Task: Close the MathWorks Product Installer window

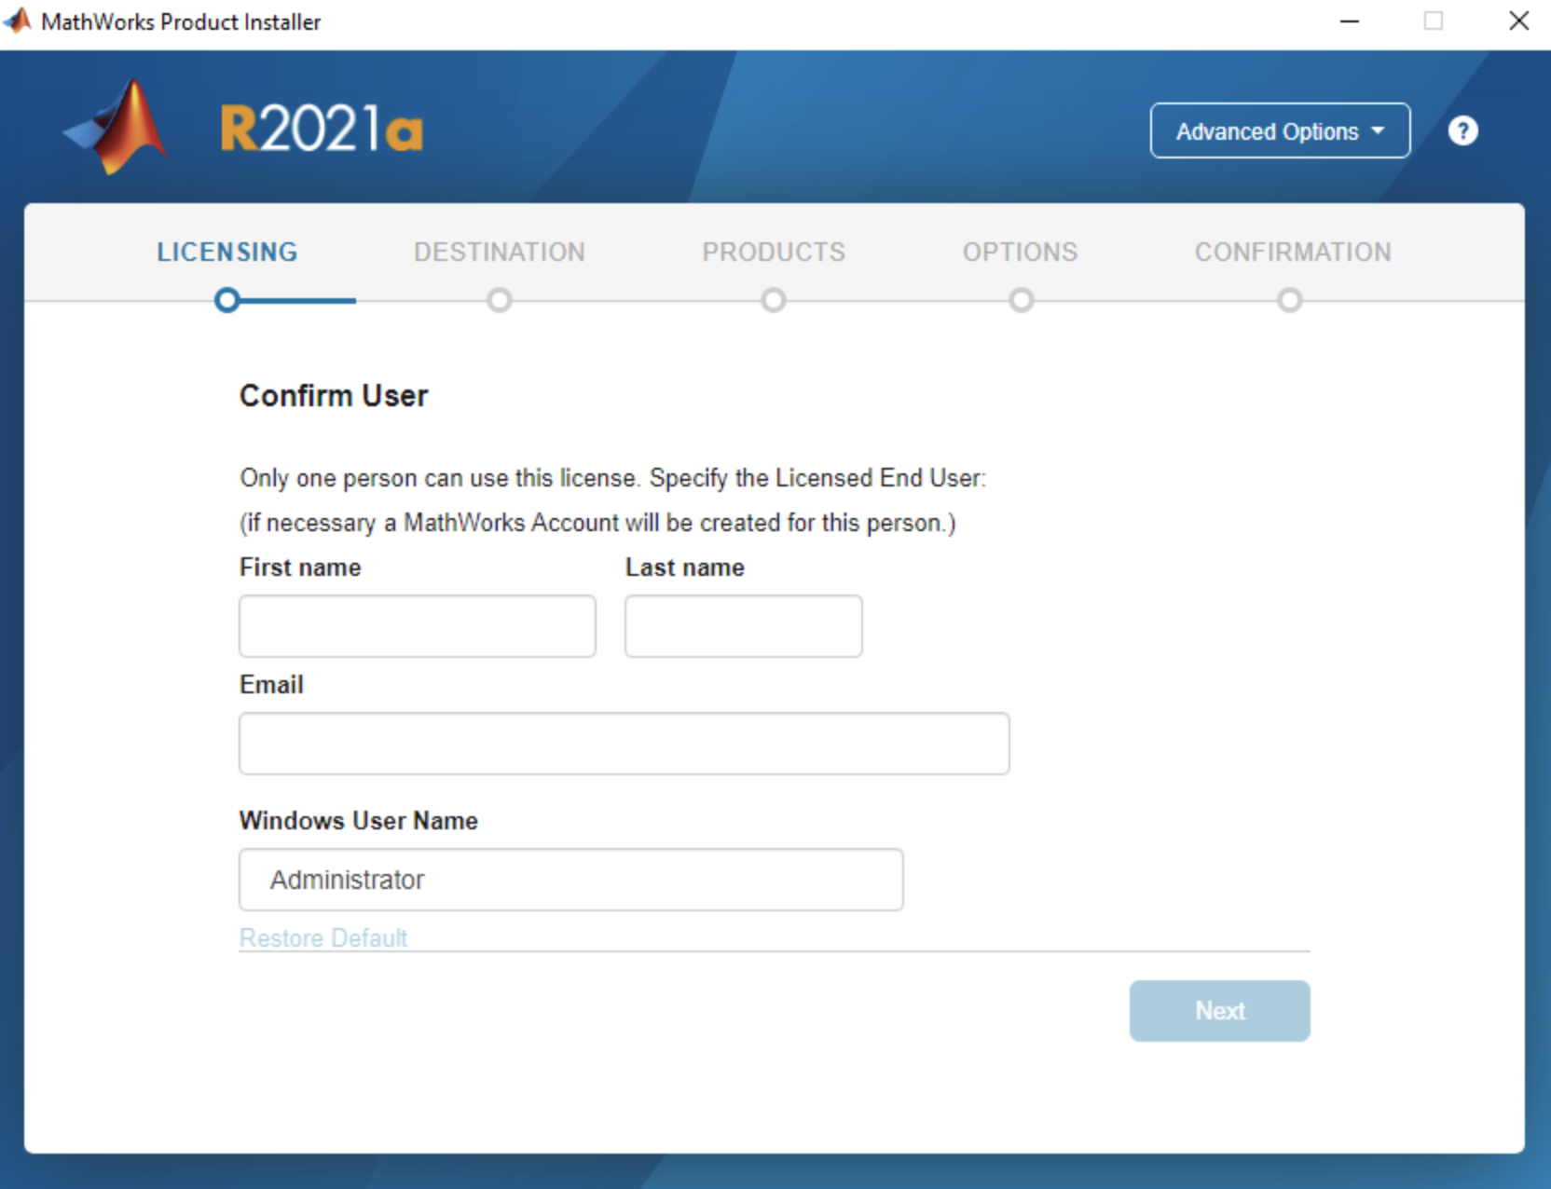Action: [1519, 20]
